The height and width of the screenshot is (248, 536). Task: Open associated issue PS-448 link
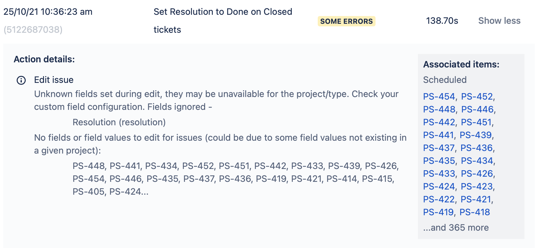pos(439,109)
